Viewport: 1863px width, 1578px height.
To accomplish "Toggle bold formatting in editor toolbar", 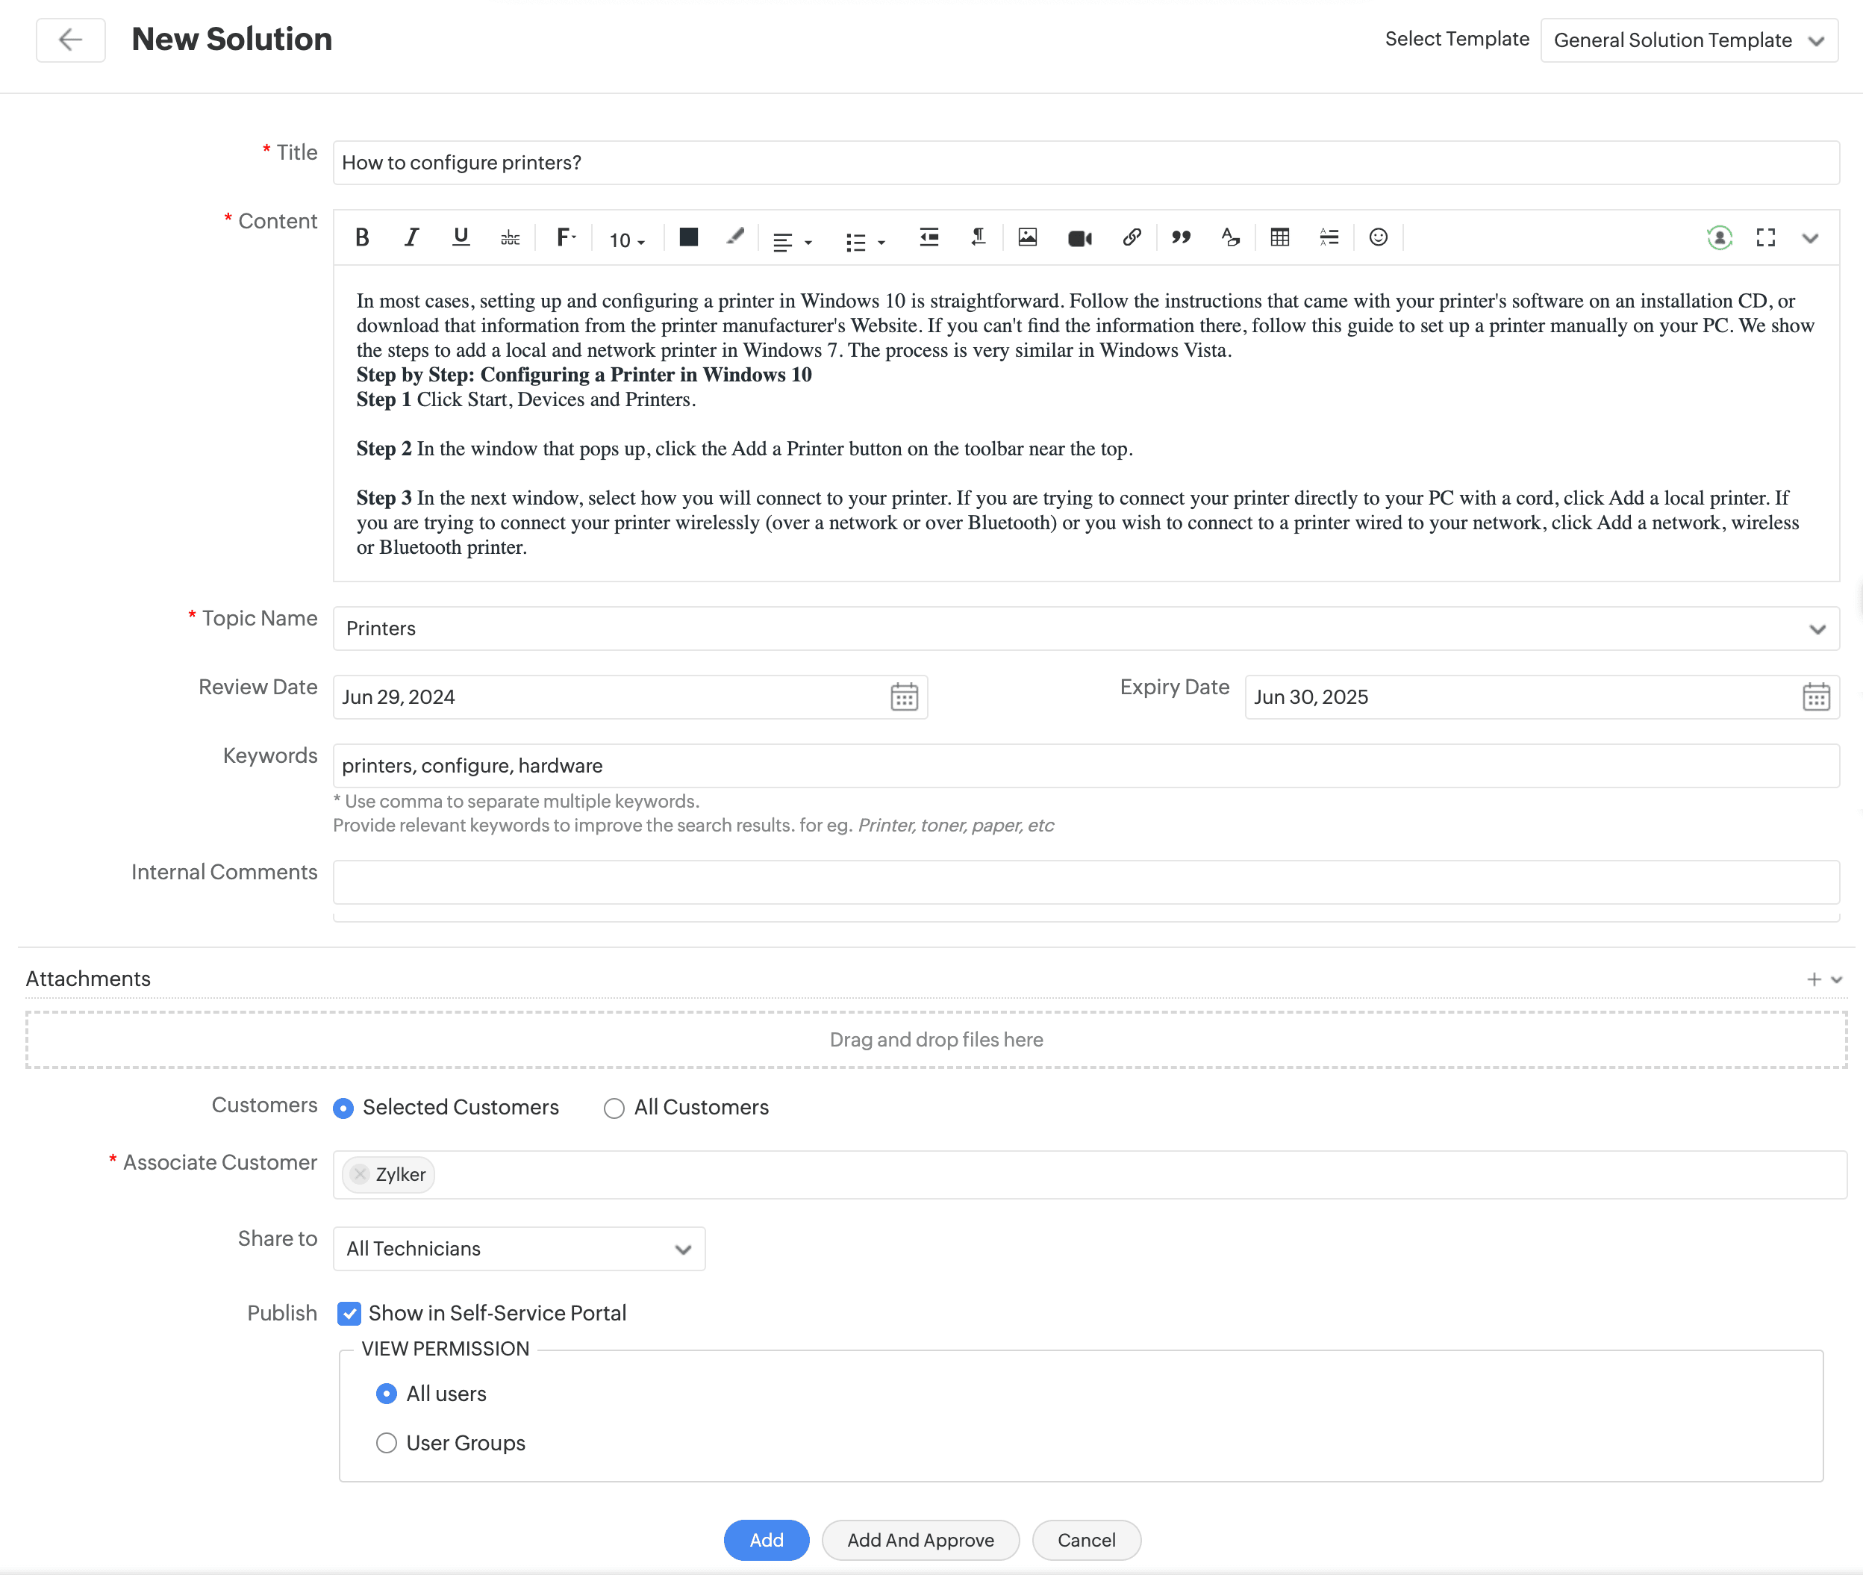I will pyautogui.click(x=362, y=237).
